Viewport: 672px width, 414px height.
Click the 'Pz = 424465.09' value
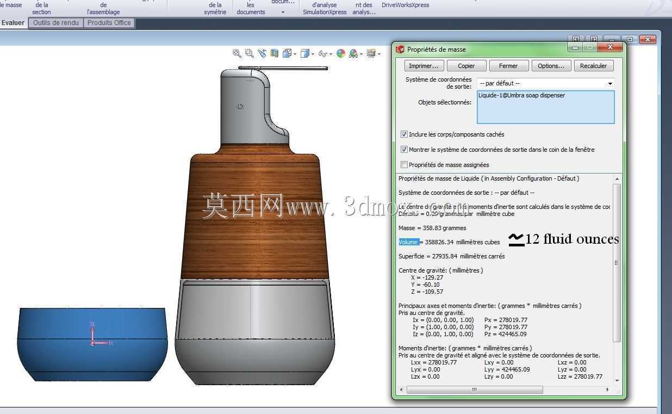[x=505, y=334]
